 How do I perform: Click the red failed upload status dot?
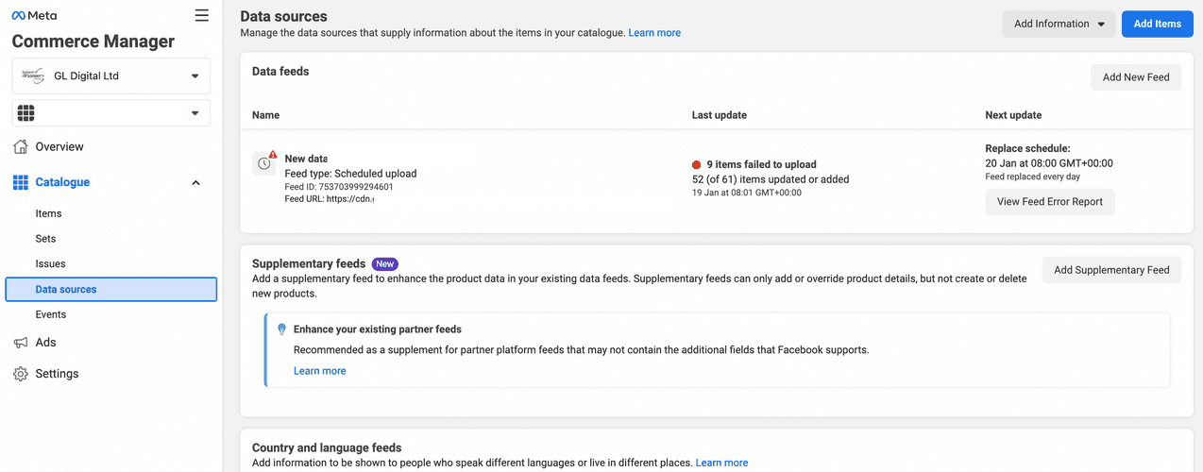(697, 164)
